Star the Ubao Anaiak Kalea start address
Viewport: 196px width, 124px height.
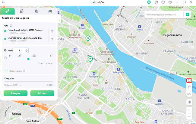coord(52,31)
